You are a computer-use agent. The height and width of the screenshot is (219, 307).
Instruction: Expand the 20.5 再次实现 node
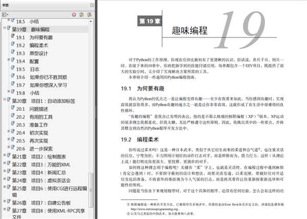click(8, 139)
